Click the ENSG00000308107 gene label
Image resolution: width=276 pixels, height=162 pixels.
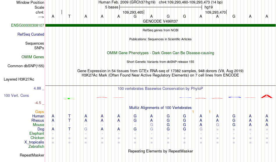tap(28, 25)
